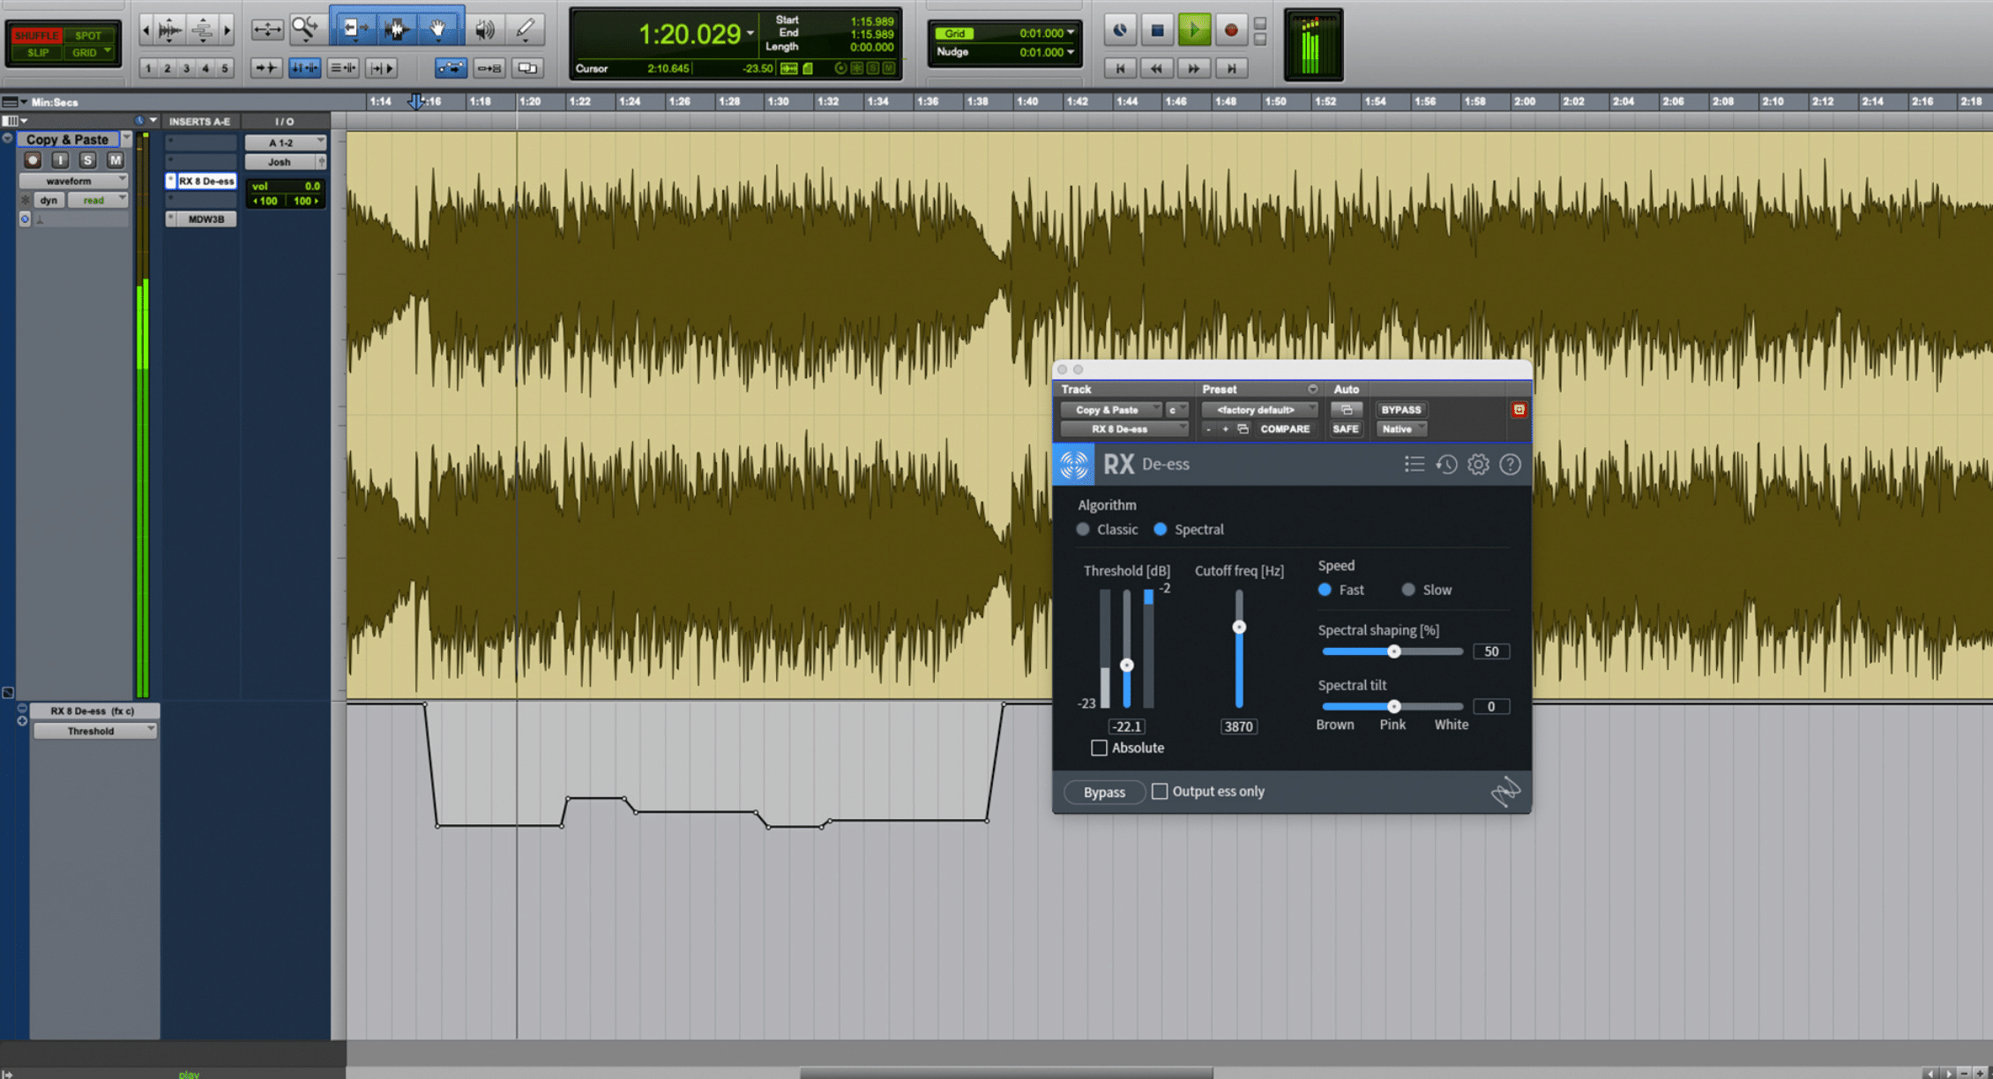Select the Selector tool

pos(396,29)
